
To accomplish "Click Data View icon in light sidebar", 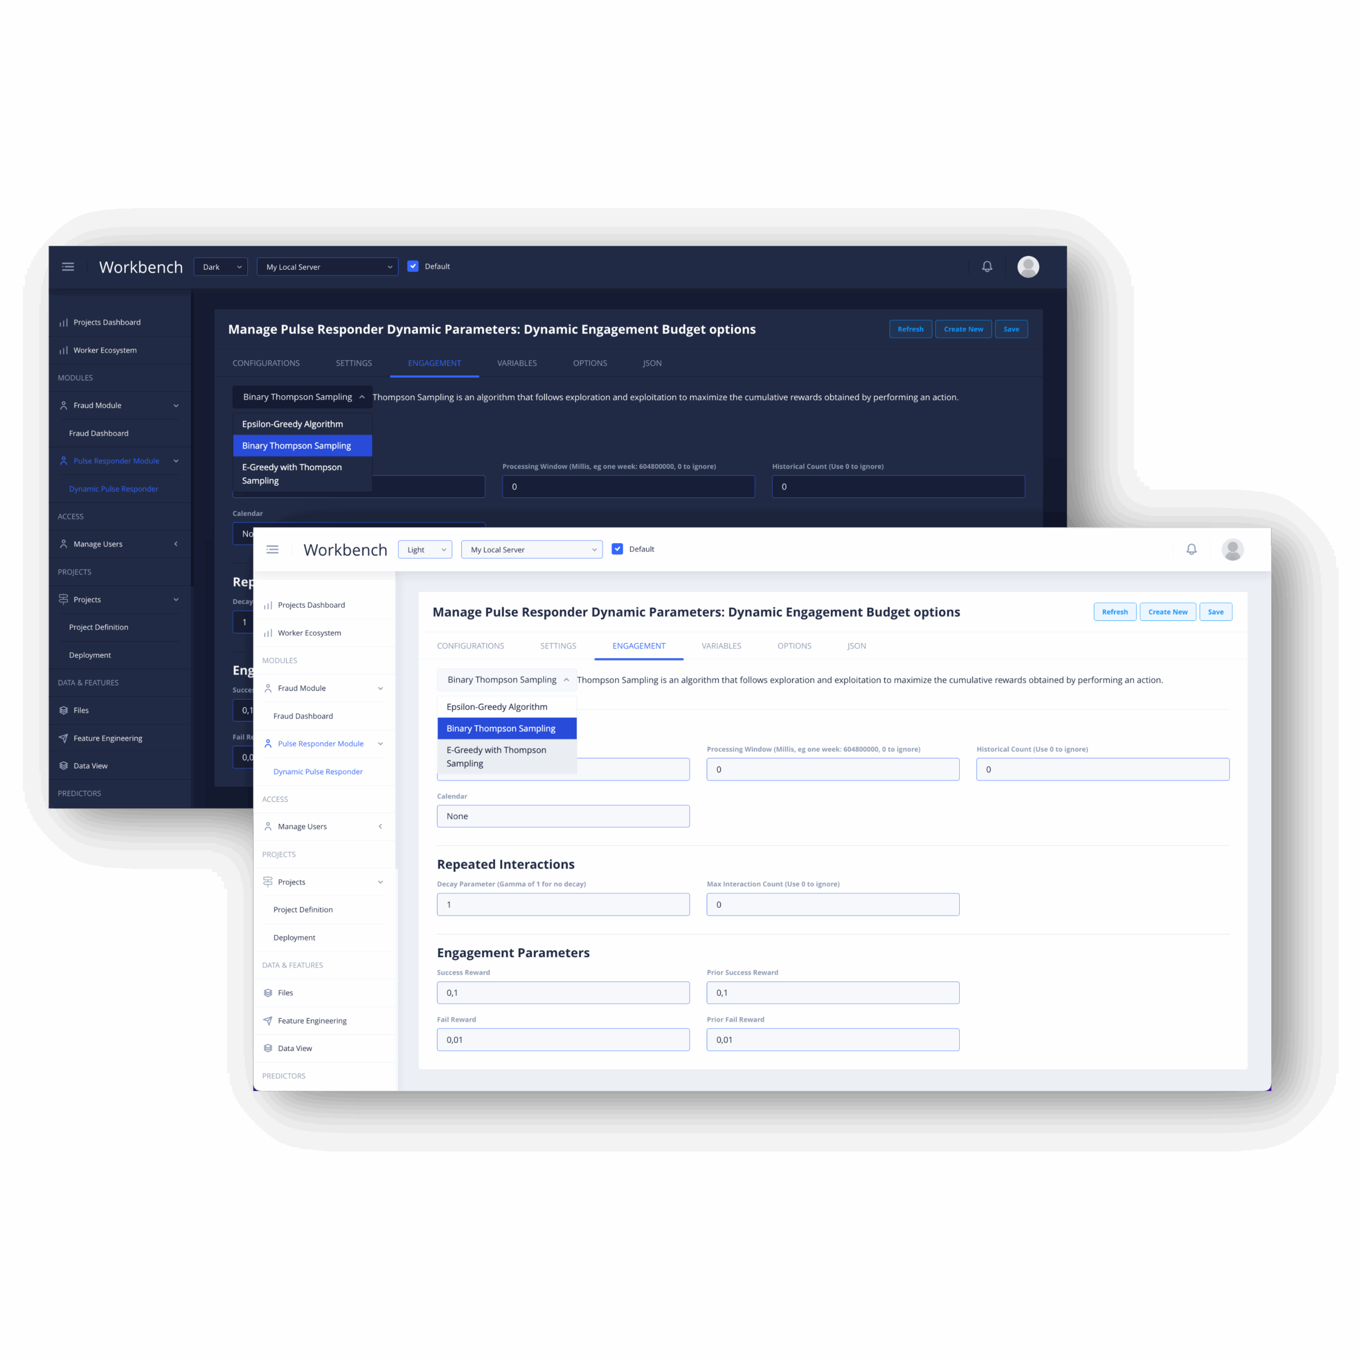I will (268, 1048).
